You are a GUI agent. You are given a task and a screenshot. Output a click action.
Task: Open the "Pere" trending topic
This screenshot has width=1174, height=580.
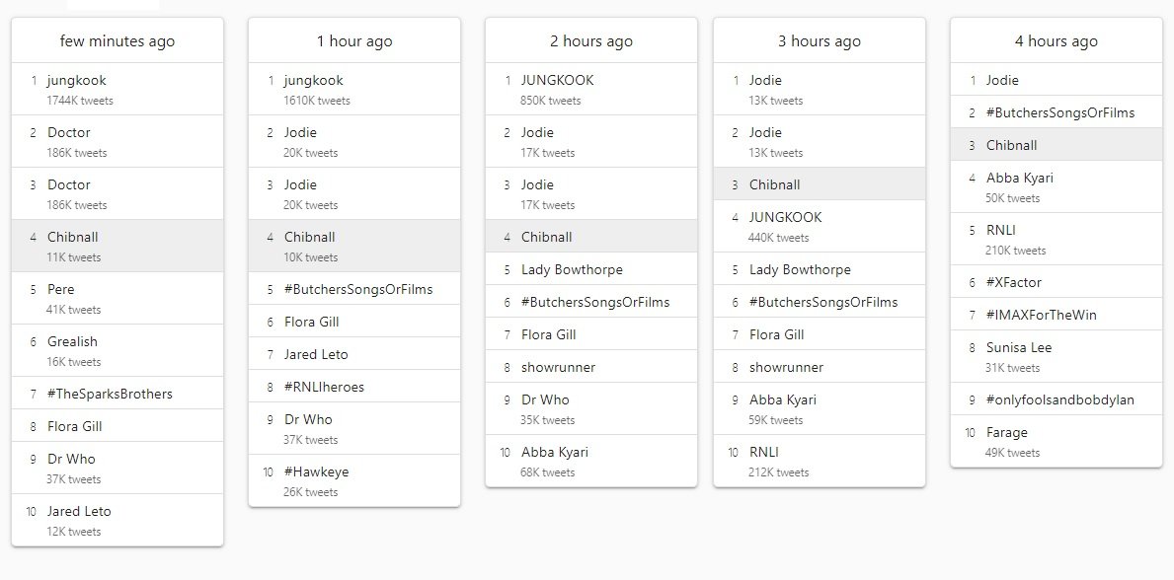point(60,290)
